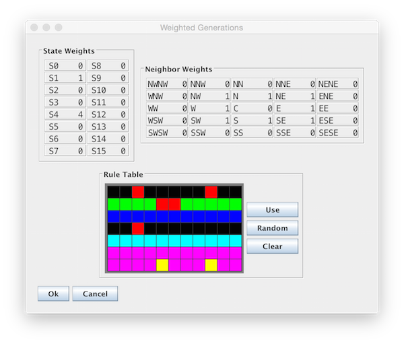
Task: Click the S12 state weight field
Action: 108,114
